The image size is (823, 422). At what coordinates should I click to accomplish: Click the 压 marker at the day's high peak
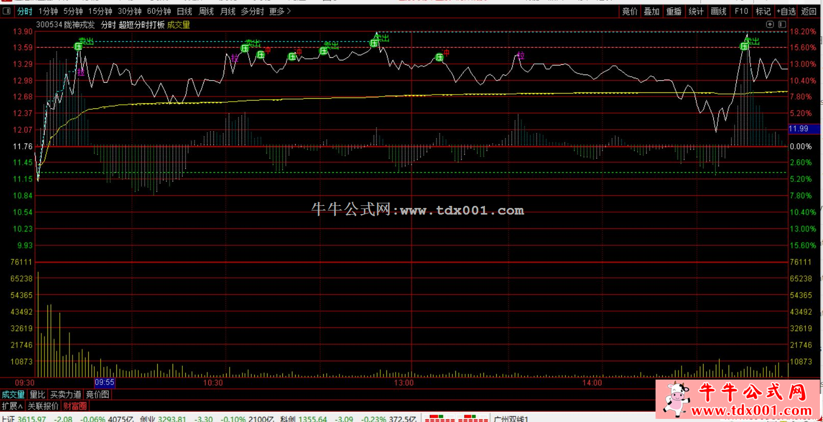pos(374,43)
